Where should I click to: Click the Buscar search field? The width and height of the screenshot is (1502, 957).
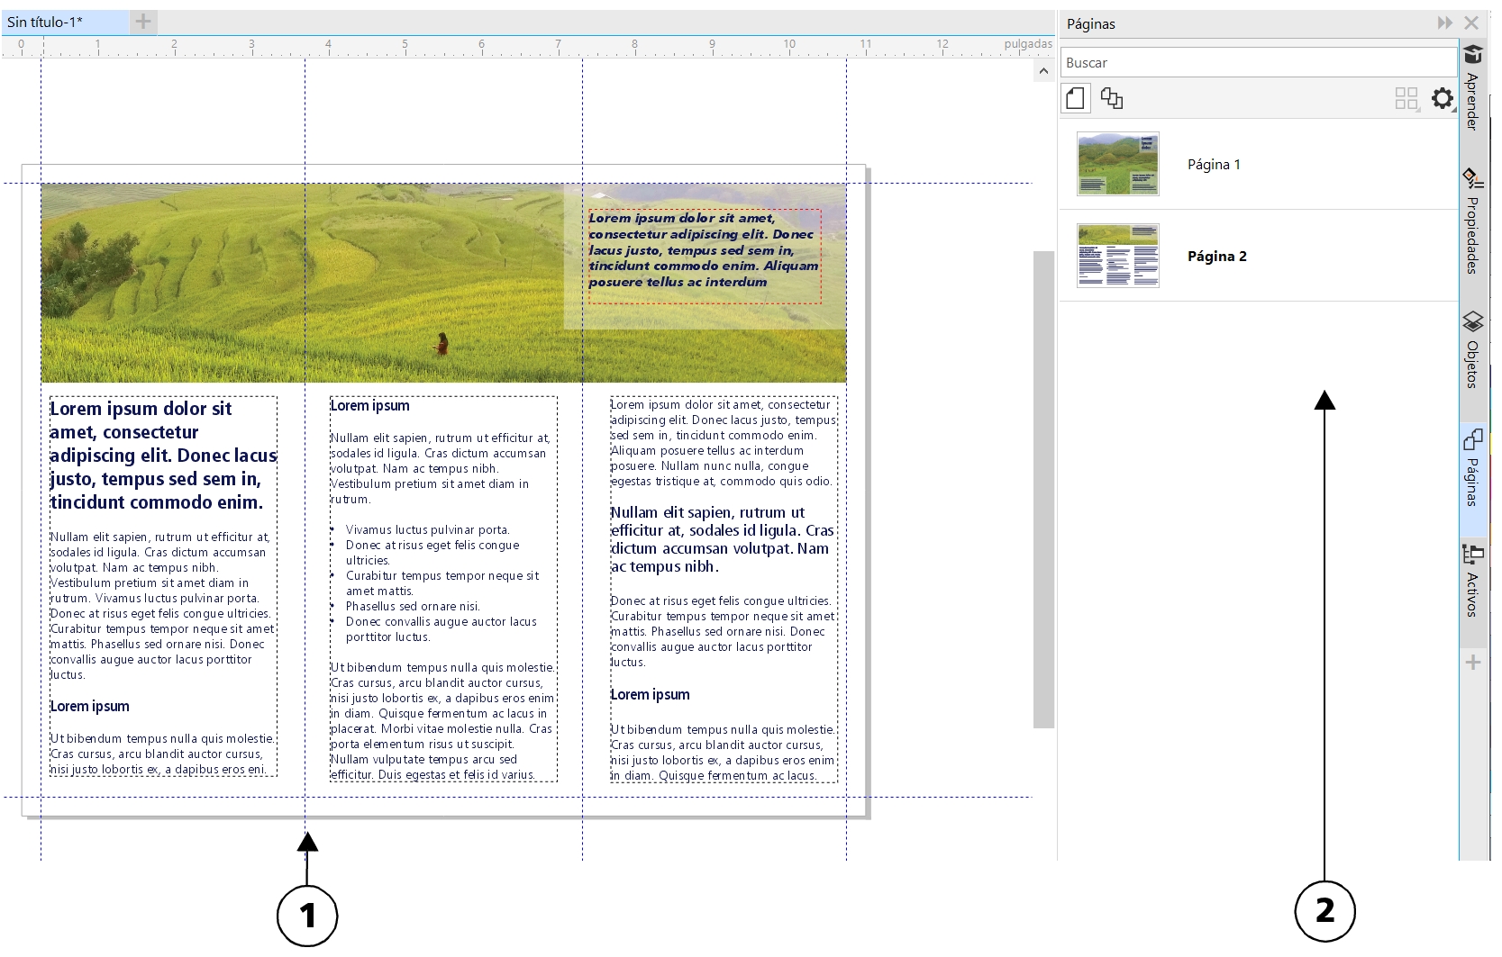(1258, 63)
